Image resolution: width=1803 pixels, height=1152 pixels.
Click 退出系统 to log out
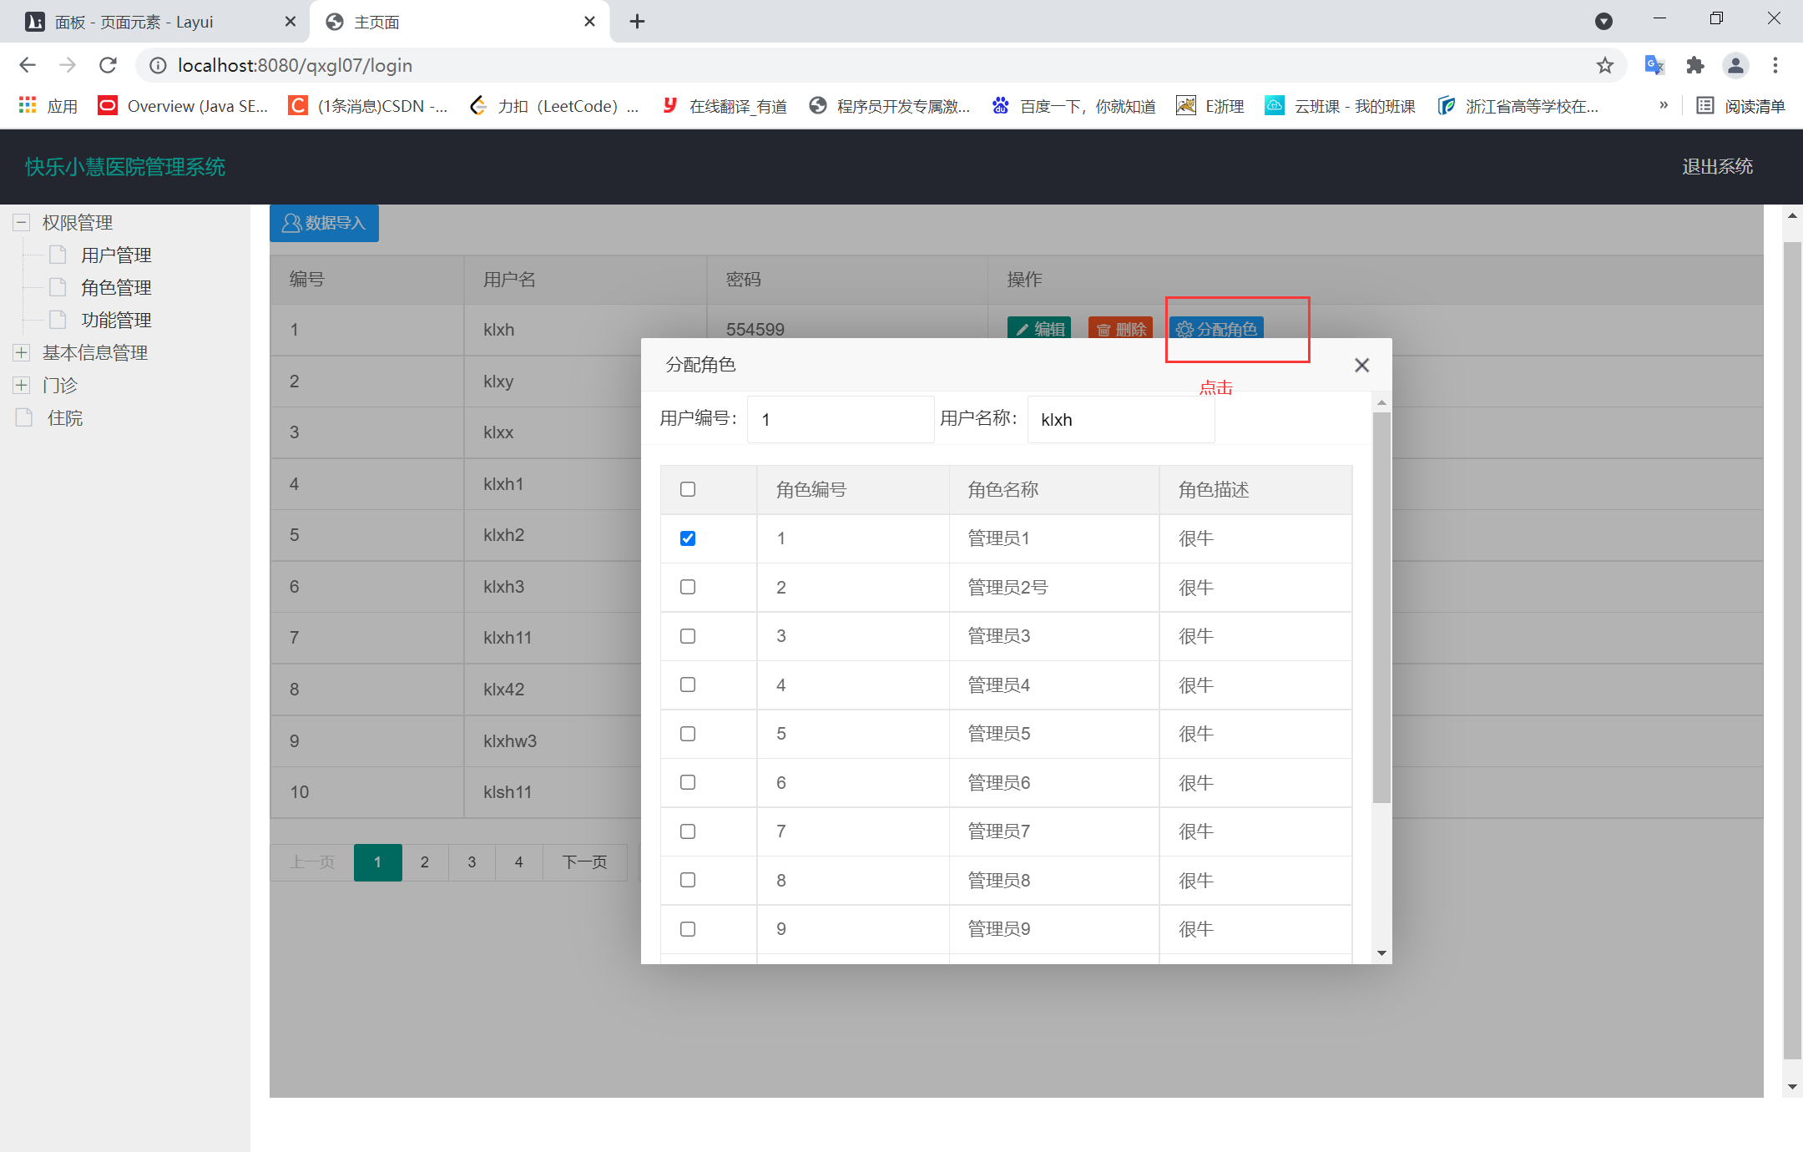click(1717, 166)
